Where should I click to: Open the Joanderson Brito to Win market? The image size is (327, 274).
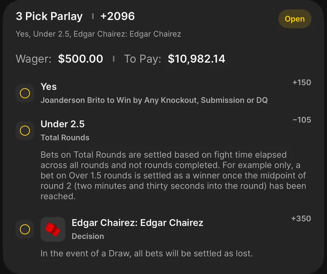point(154,100)
